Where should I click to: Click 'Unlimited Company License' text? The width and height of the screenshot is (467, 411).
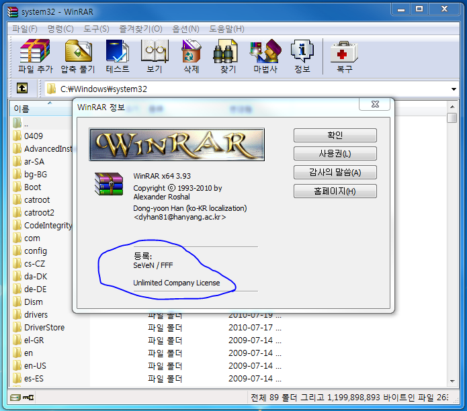pyautogui.click(x=176, y=283)
